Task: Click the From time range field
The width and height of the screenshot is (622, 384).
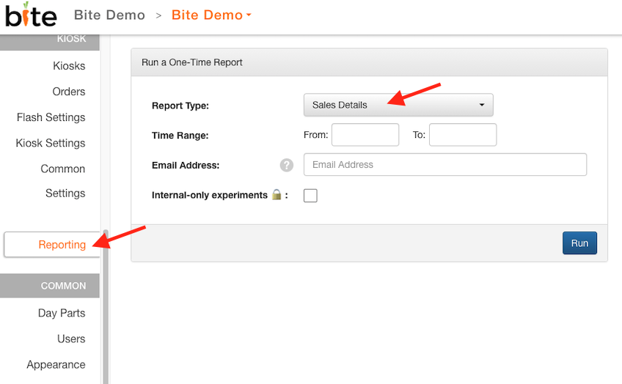Action: pyautogui.click(x=365, y=135)
